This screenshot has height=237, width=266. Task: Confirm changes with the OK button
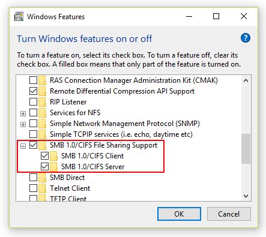(x=179, y=214)
